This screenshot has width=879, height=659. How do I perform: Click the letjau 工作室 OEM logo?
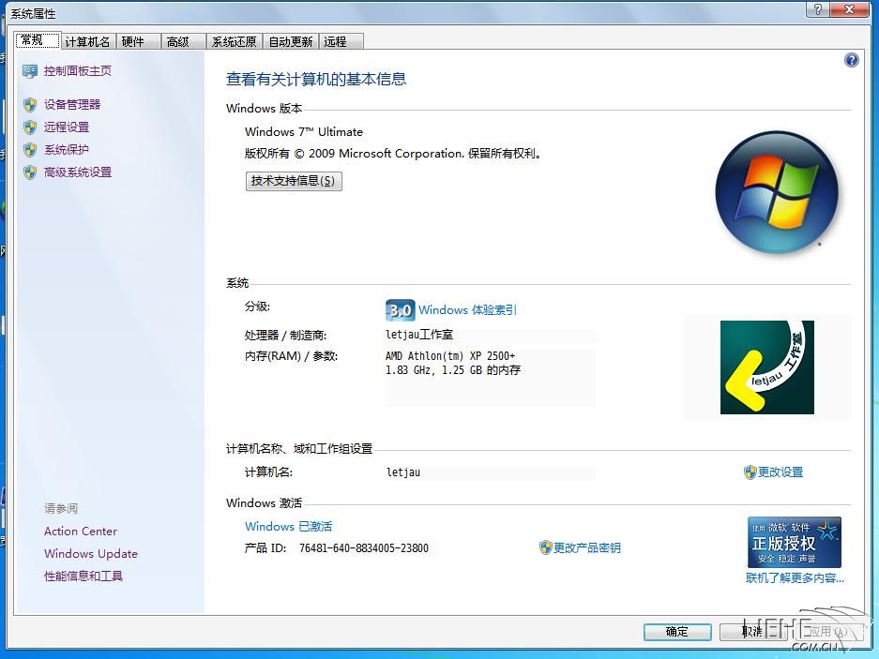(x=766, y=367)
